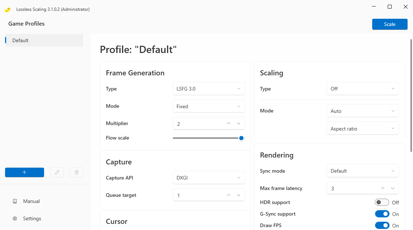Click the Rendering section heading
This screenshot has width=413, height=230.
[x=276, y=155]
